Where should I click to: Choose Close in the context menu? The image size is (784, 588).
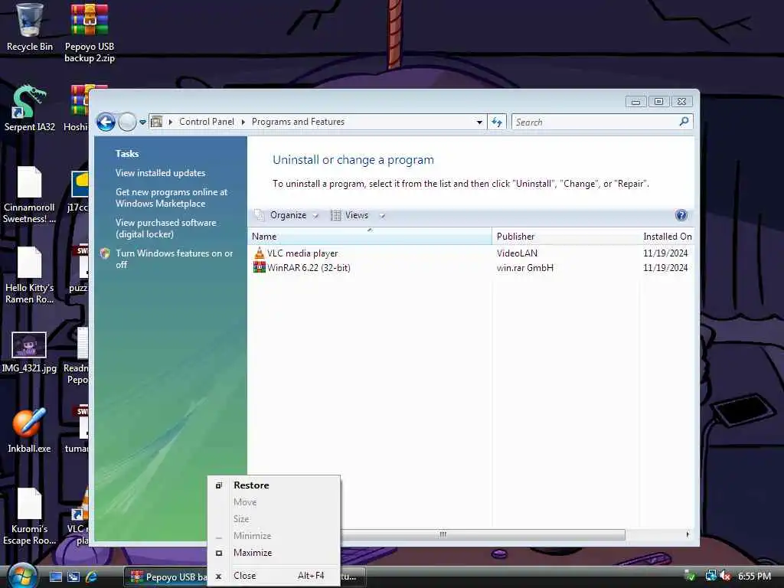click(x=274, y=576)
